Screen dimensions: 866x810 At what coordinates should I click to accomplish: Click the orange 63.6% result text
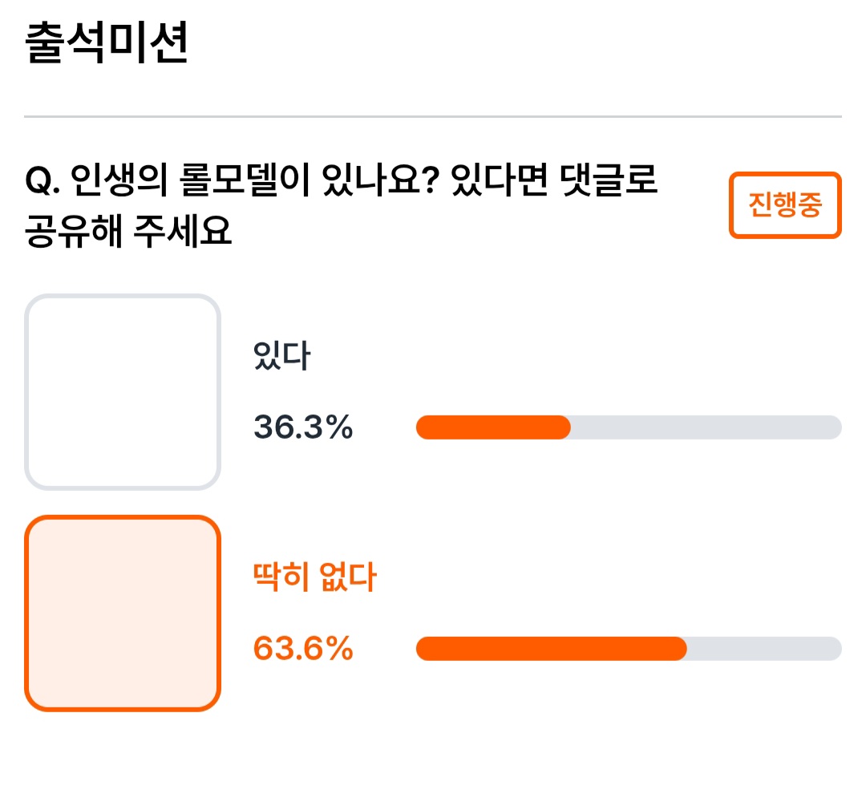pyautogui.click(x=303, y=648)
